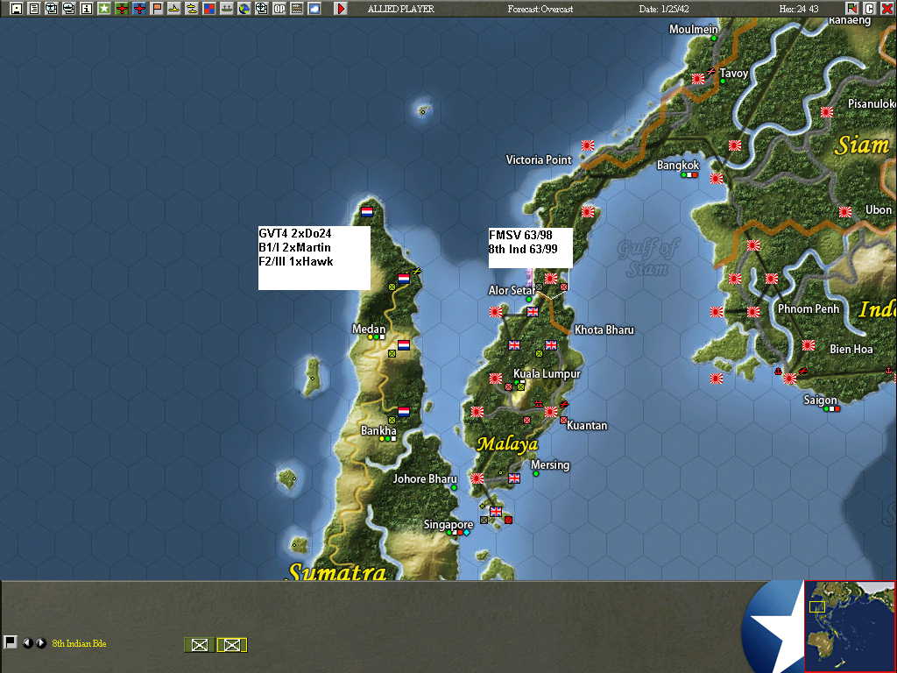Viewport: 897px width, 673px height.
Task: Click the 'C' icon in top right
Action: point(870,9)
